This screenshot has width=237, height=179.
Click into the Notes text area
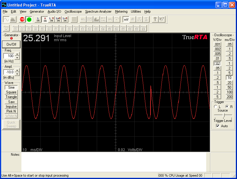pos(114,162)
